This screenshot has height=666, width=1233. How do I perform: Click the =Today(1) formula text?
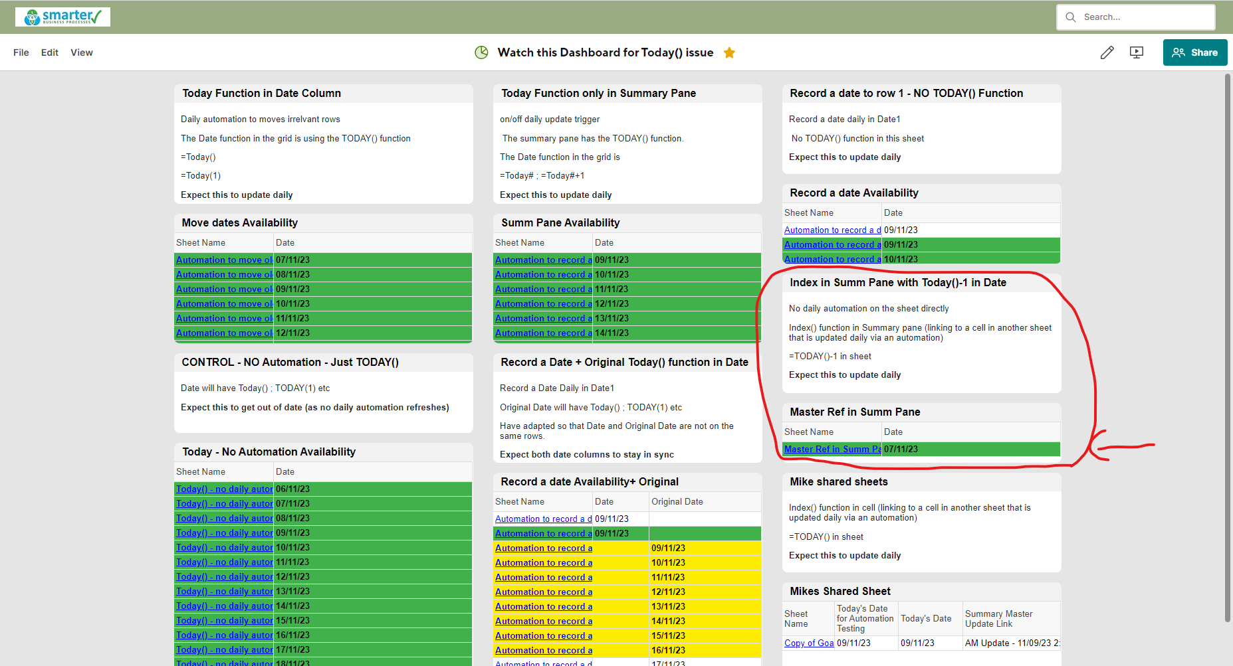pyautogui.click(x=201, y=176)
